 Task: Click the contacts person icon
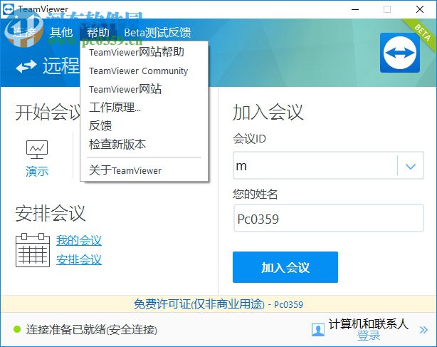tap(318, 330)
